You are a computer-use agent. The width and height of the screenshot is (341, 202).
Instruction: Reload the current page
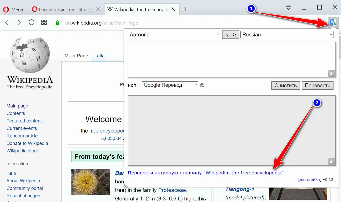(x=32, y=22)
